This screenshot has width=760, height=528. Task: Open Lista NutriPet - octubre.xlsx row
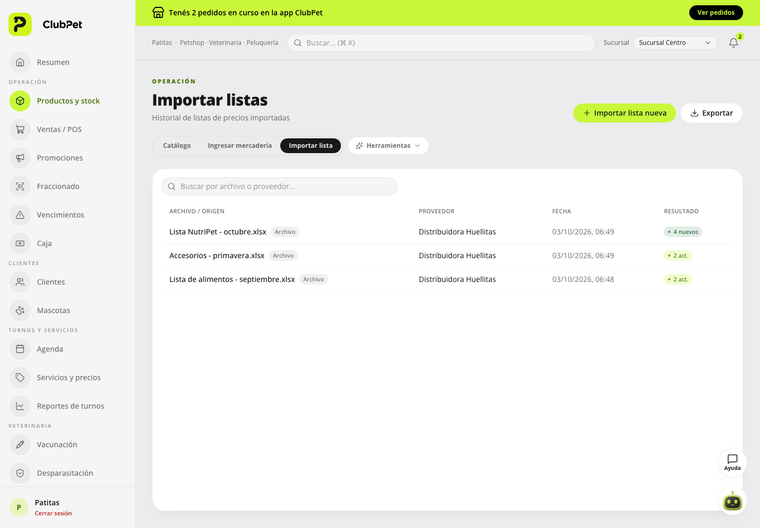point(448,232)
